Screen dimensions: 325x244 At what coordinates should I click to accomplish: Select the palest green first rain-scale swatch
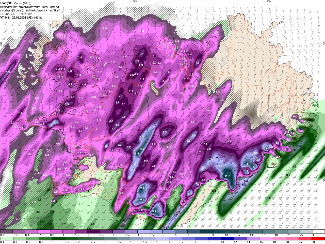(6, 239)
